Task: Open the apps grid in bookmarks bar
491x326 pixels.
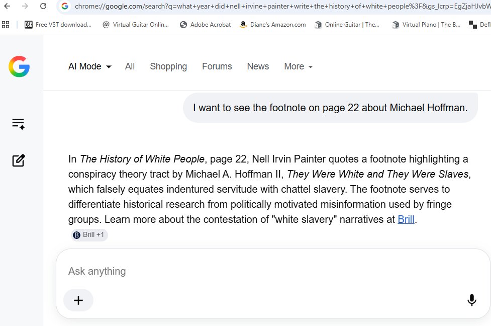Action: click(x=6, y=25)
